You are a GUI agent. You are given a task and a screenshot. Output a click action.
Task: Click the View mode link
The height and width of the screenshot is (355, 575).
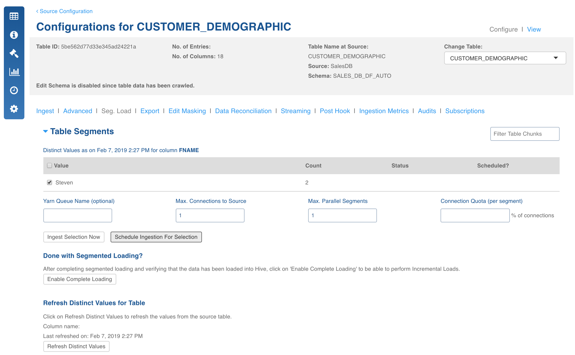[x=534, y=29]
